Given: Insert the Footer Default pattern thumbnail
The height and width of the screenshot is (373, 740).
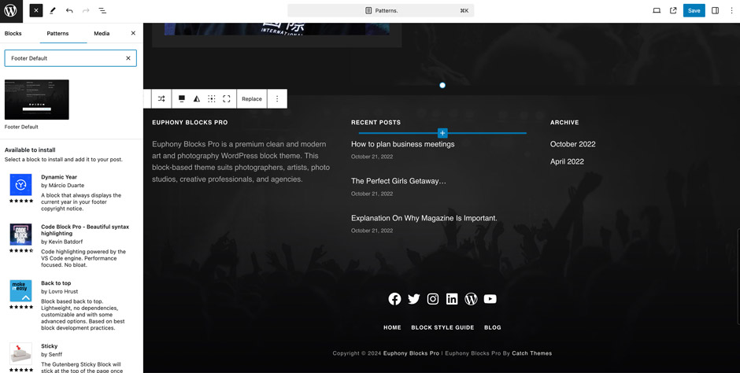Looking at the screenshot, I should click(37, 100).
